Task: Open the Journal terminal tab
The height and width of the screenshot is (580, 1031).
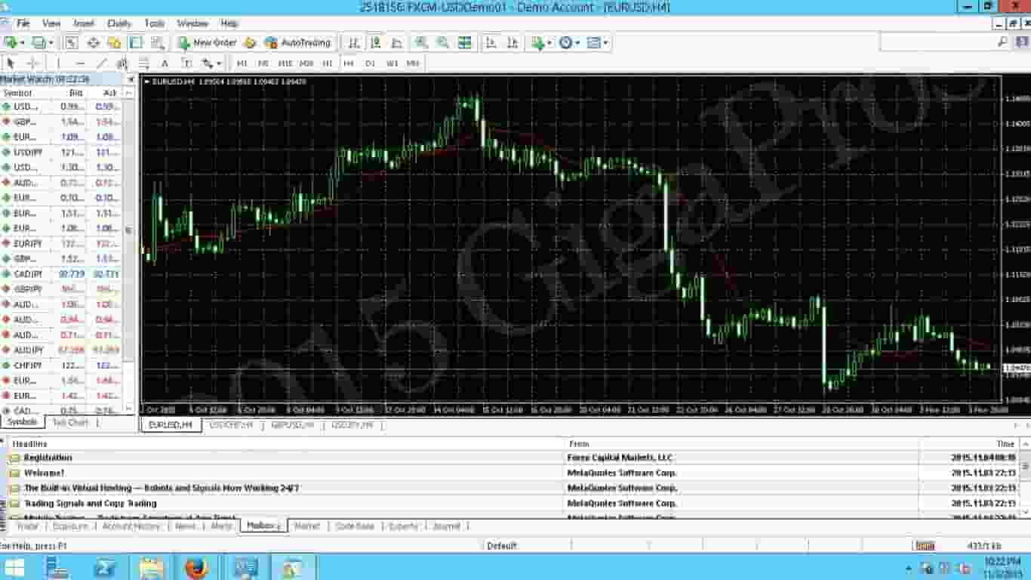Action: coord(447,526)
